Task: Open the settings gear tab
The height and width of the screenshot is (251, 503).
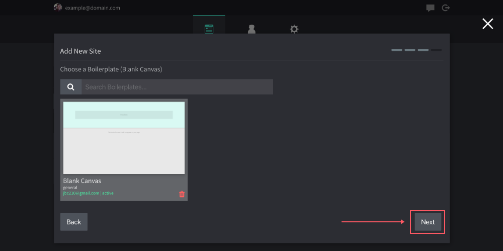Action: (x=294, y=29)
